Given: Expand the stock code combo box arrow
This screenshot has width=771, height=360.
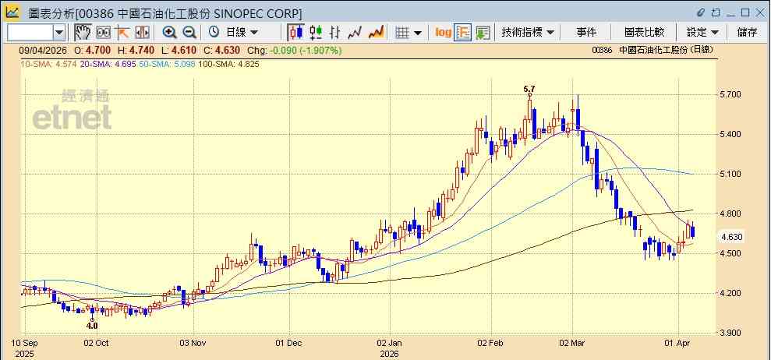Looking at the screenshot, I should (x=59, y=33).
